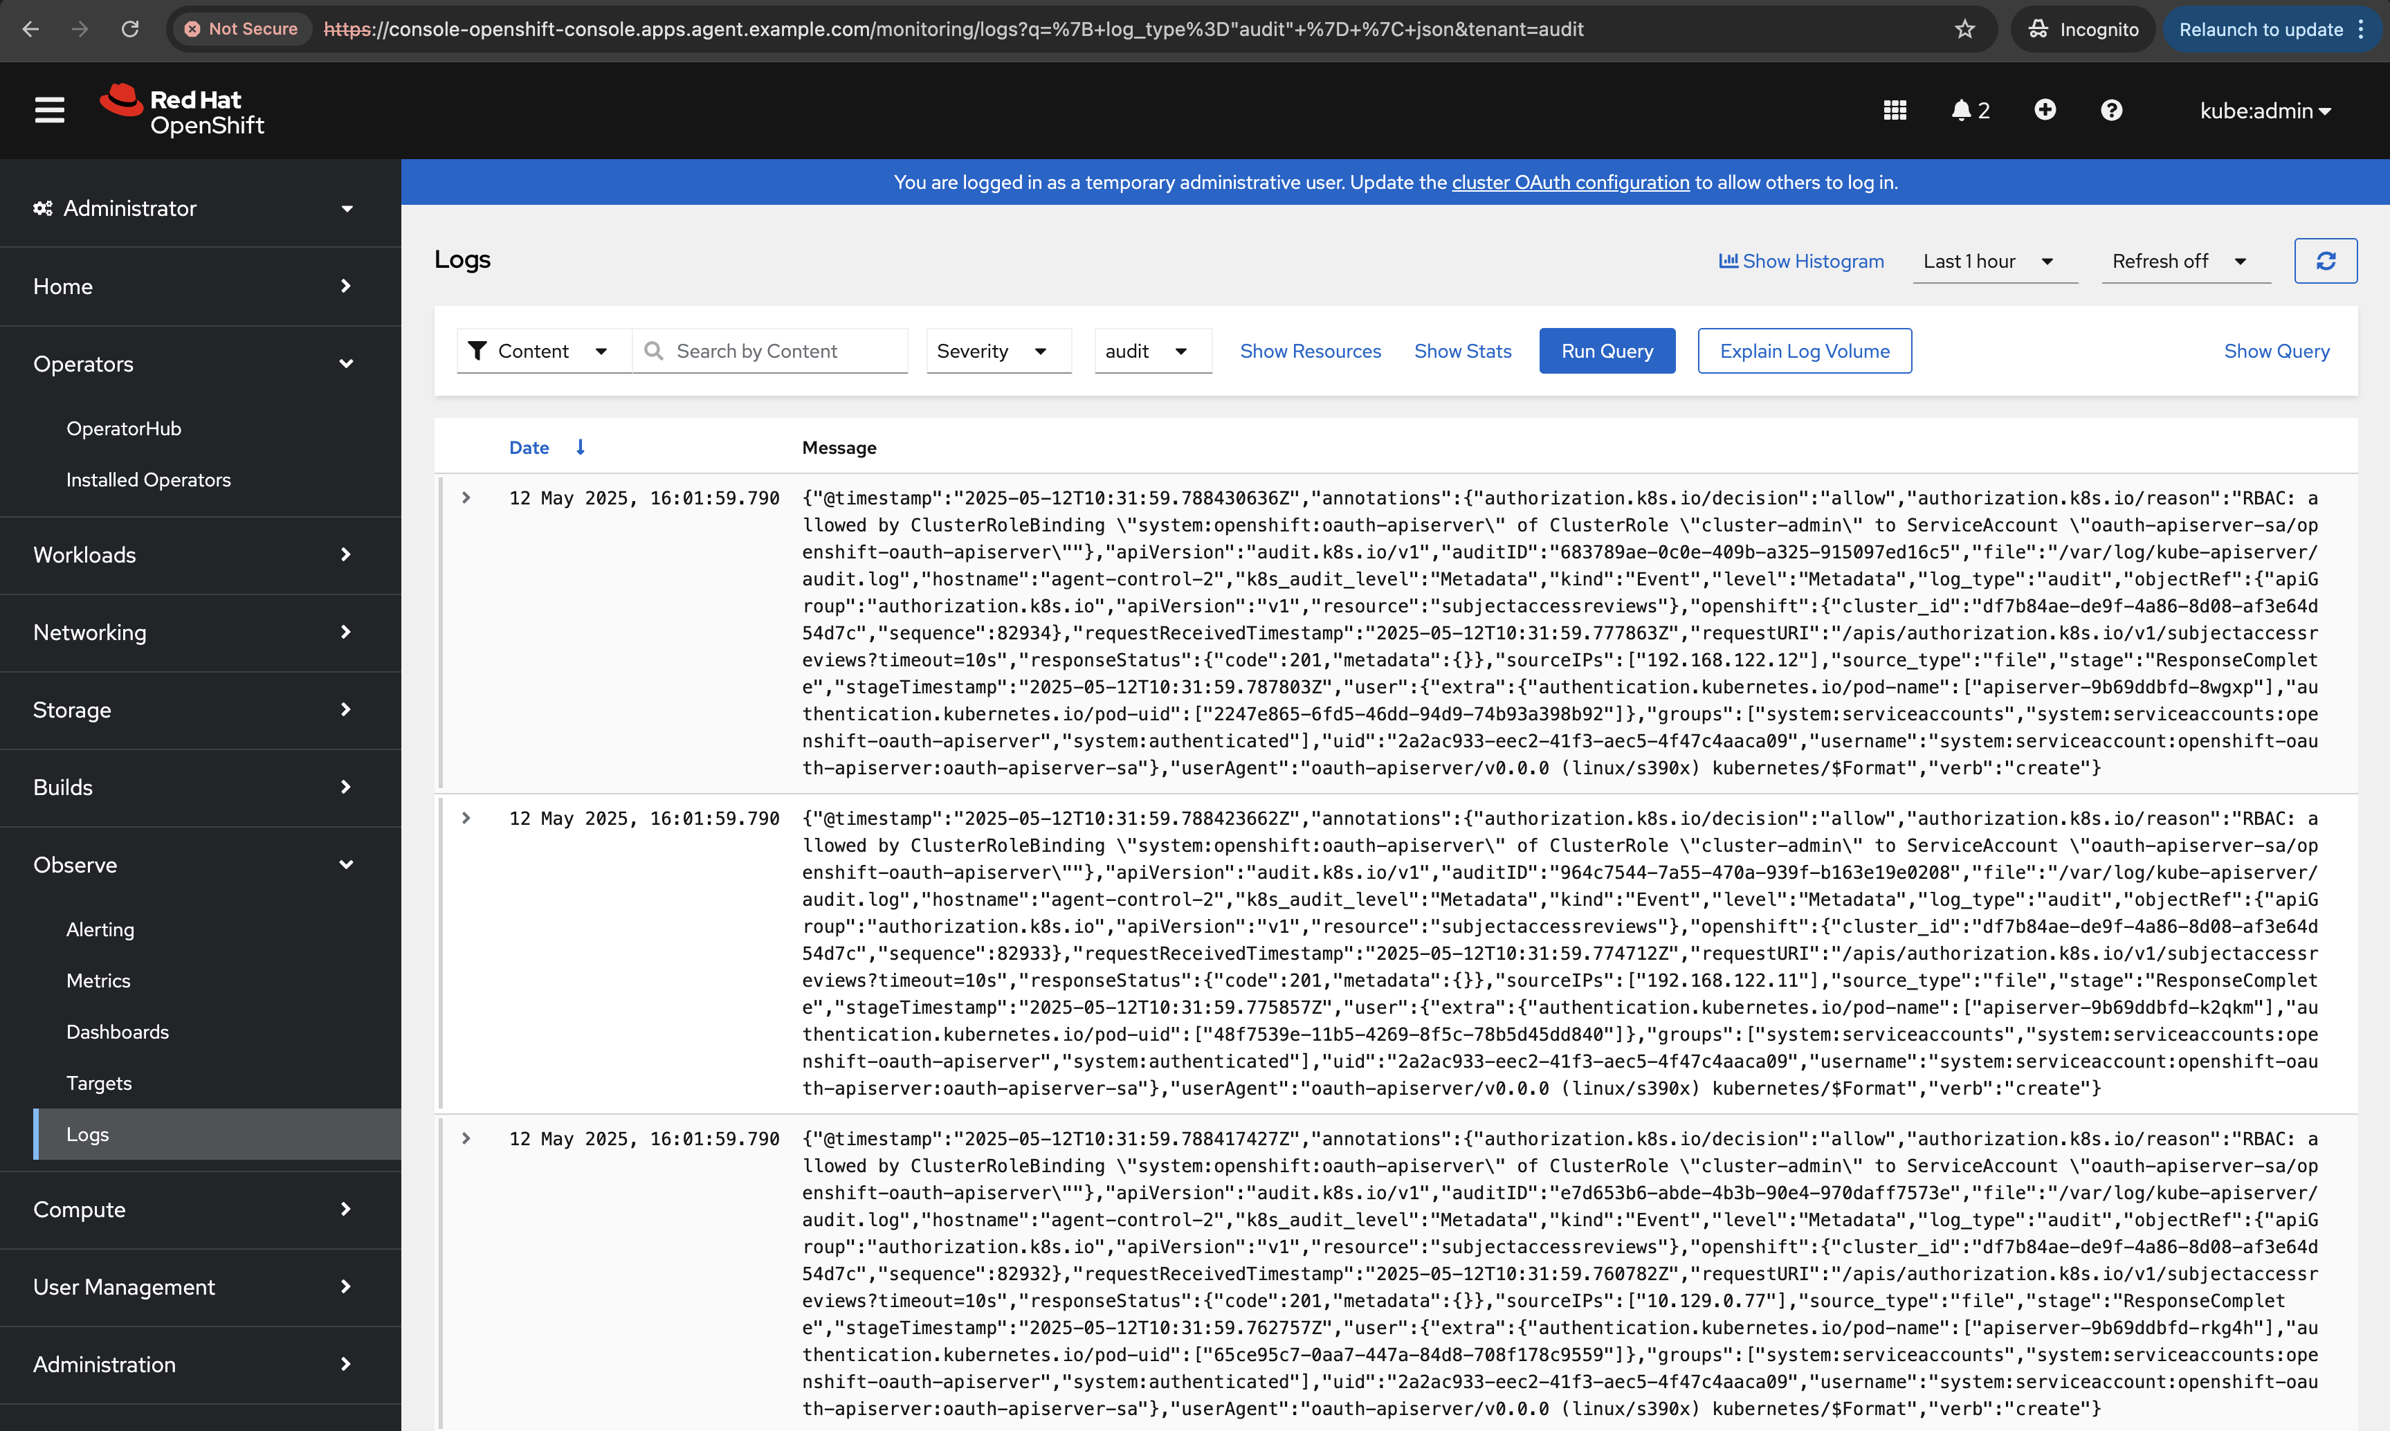Viewport: 2390px width, 1431px height.
Task: Follow the cluster OAuth configuration link
Action: (1571, 182)
